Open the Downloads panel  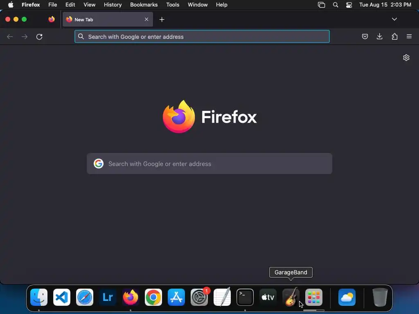[379, 36]
